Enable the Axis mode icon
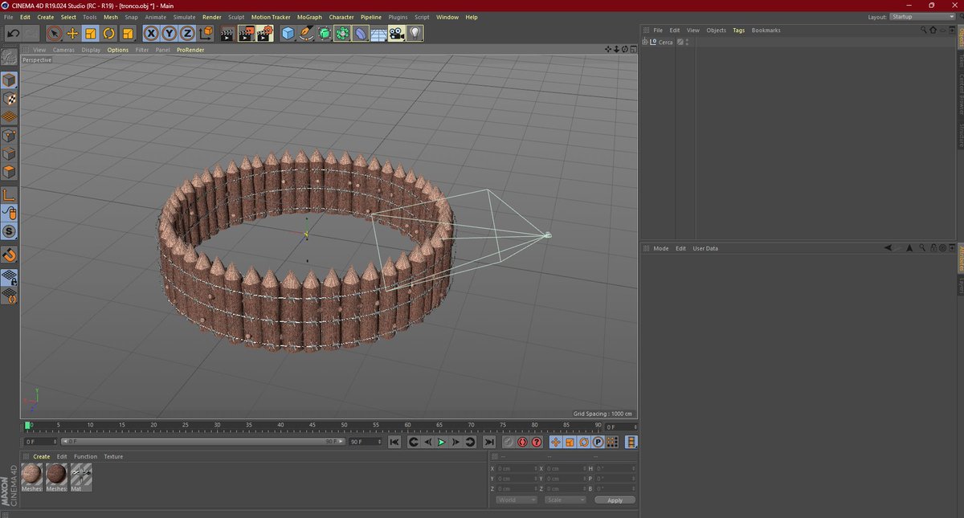The width and height of the screenshot is (964, 518). tap(9, 195)
